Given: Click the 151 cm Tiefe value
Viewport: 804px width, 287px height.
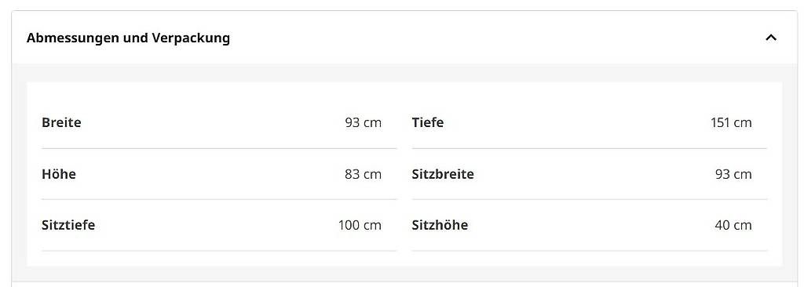Looking at the screenshot, I should [x=731, y=123].
